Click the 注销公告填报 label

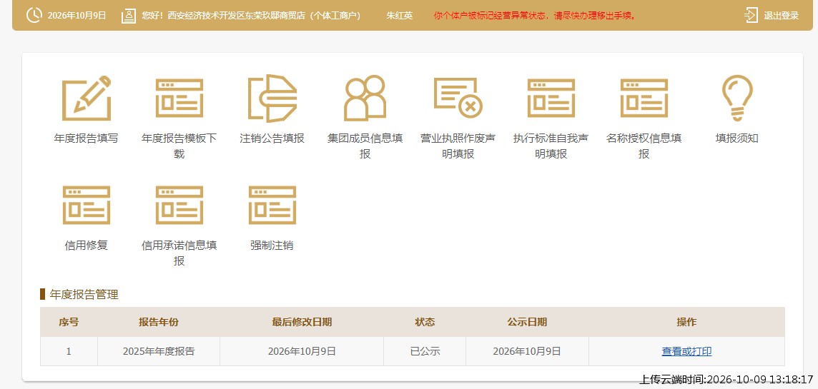(x=272, y=138)
